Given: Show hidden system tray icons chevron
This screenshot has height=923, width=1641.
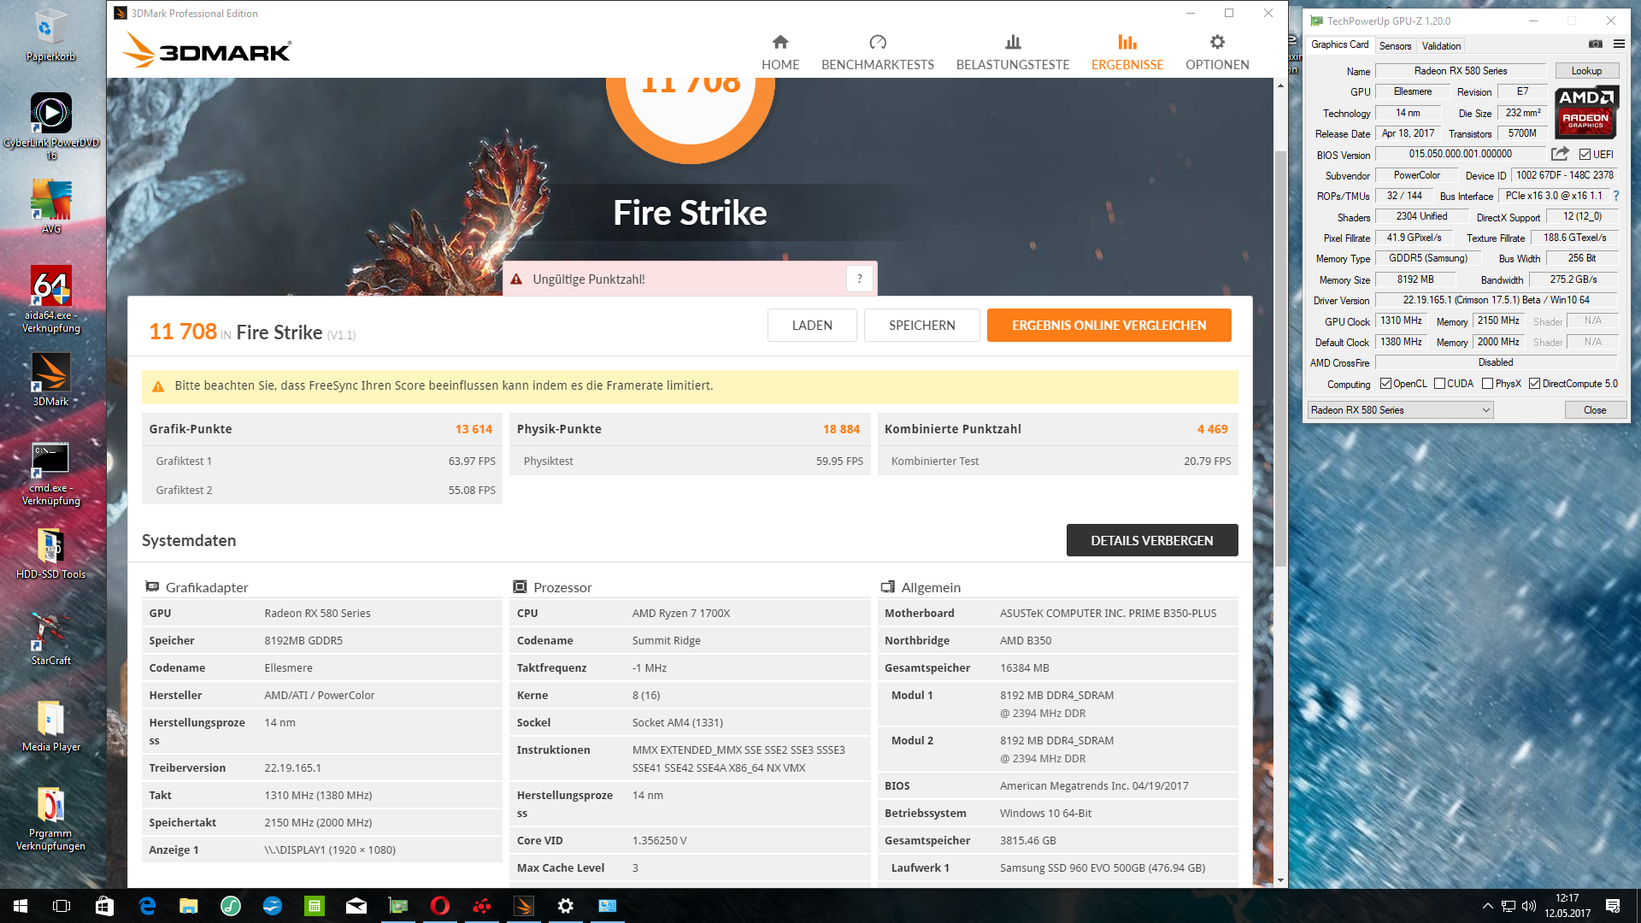Looking at the screenshot, I should (1487, 906).
